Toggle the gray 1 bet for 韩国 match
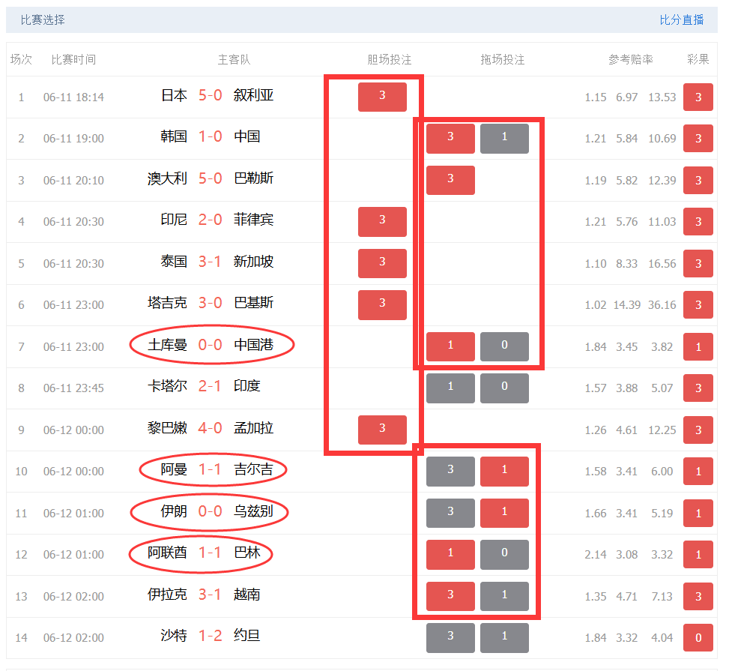729x671 pixels. point(504,138)
